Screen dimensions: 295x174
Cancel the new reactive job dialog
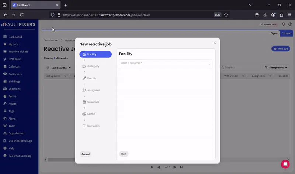click(x=86, y=154)
